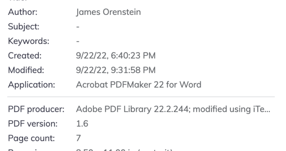Select the empty Keywords value dash
The width and height of the screenshot is (286, 151).
(x=78, y=41)
